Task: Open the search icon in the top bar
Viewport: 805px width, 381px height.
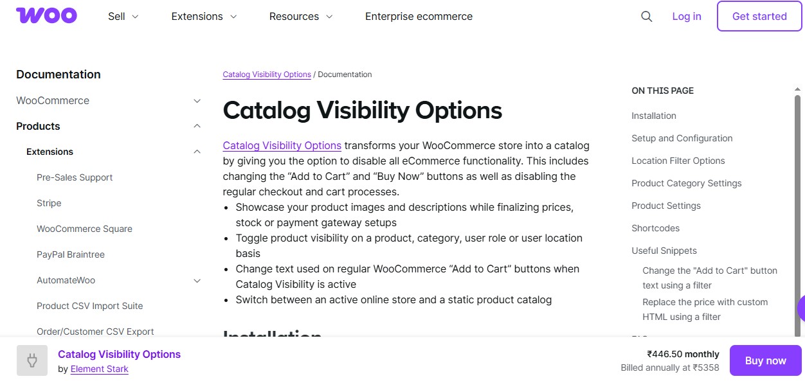Action: [x=646, y=17]
